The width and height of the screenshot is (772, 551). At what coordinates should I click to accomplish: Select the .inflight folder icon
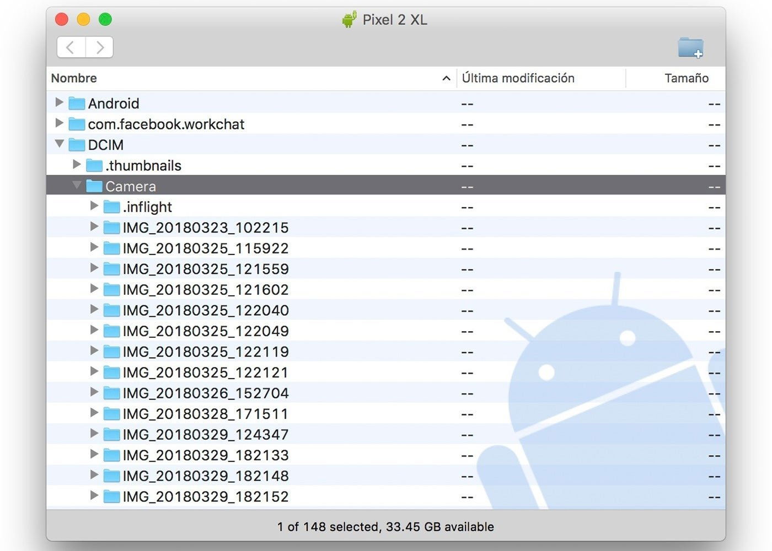[x=112, y=207]
